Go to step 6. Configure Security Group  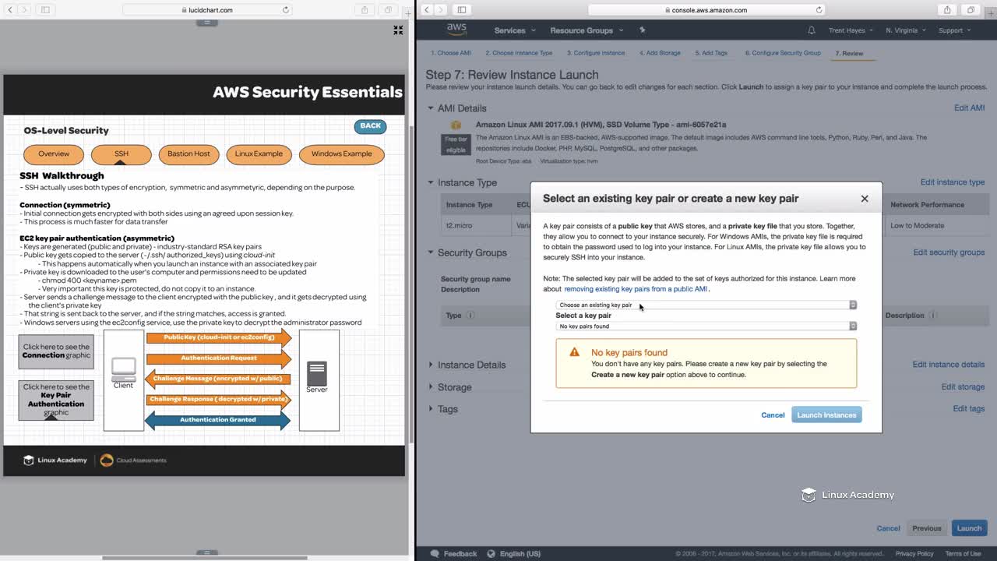tap(783, 53)
